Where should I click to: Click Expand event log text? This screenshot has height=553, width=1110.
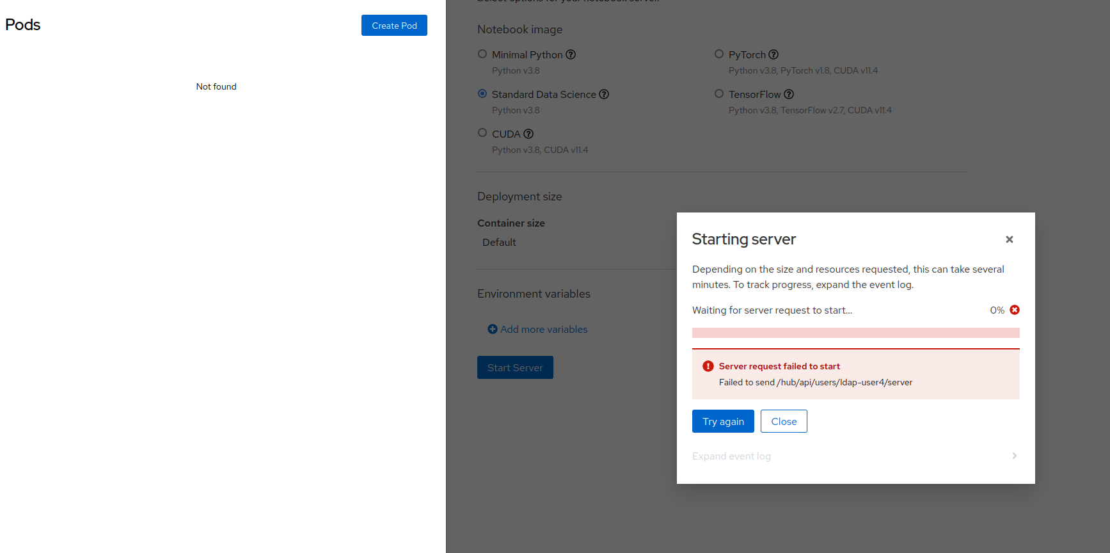(x=731, y=456)
